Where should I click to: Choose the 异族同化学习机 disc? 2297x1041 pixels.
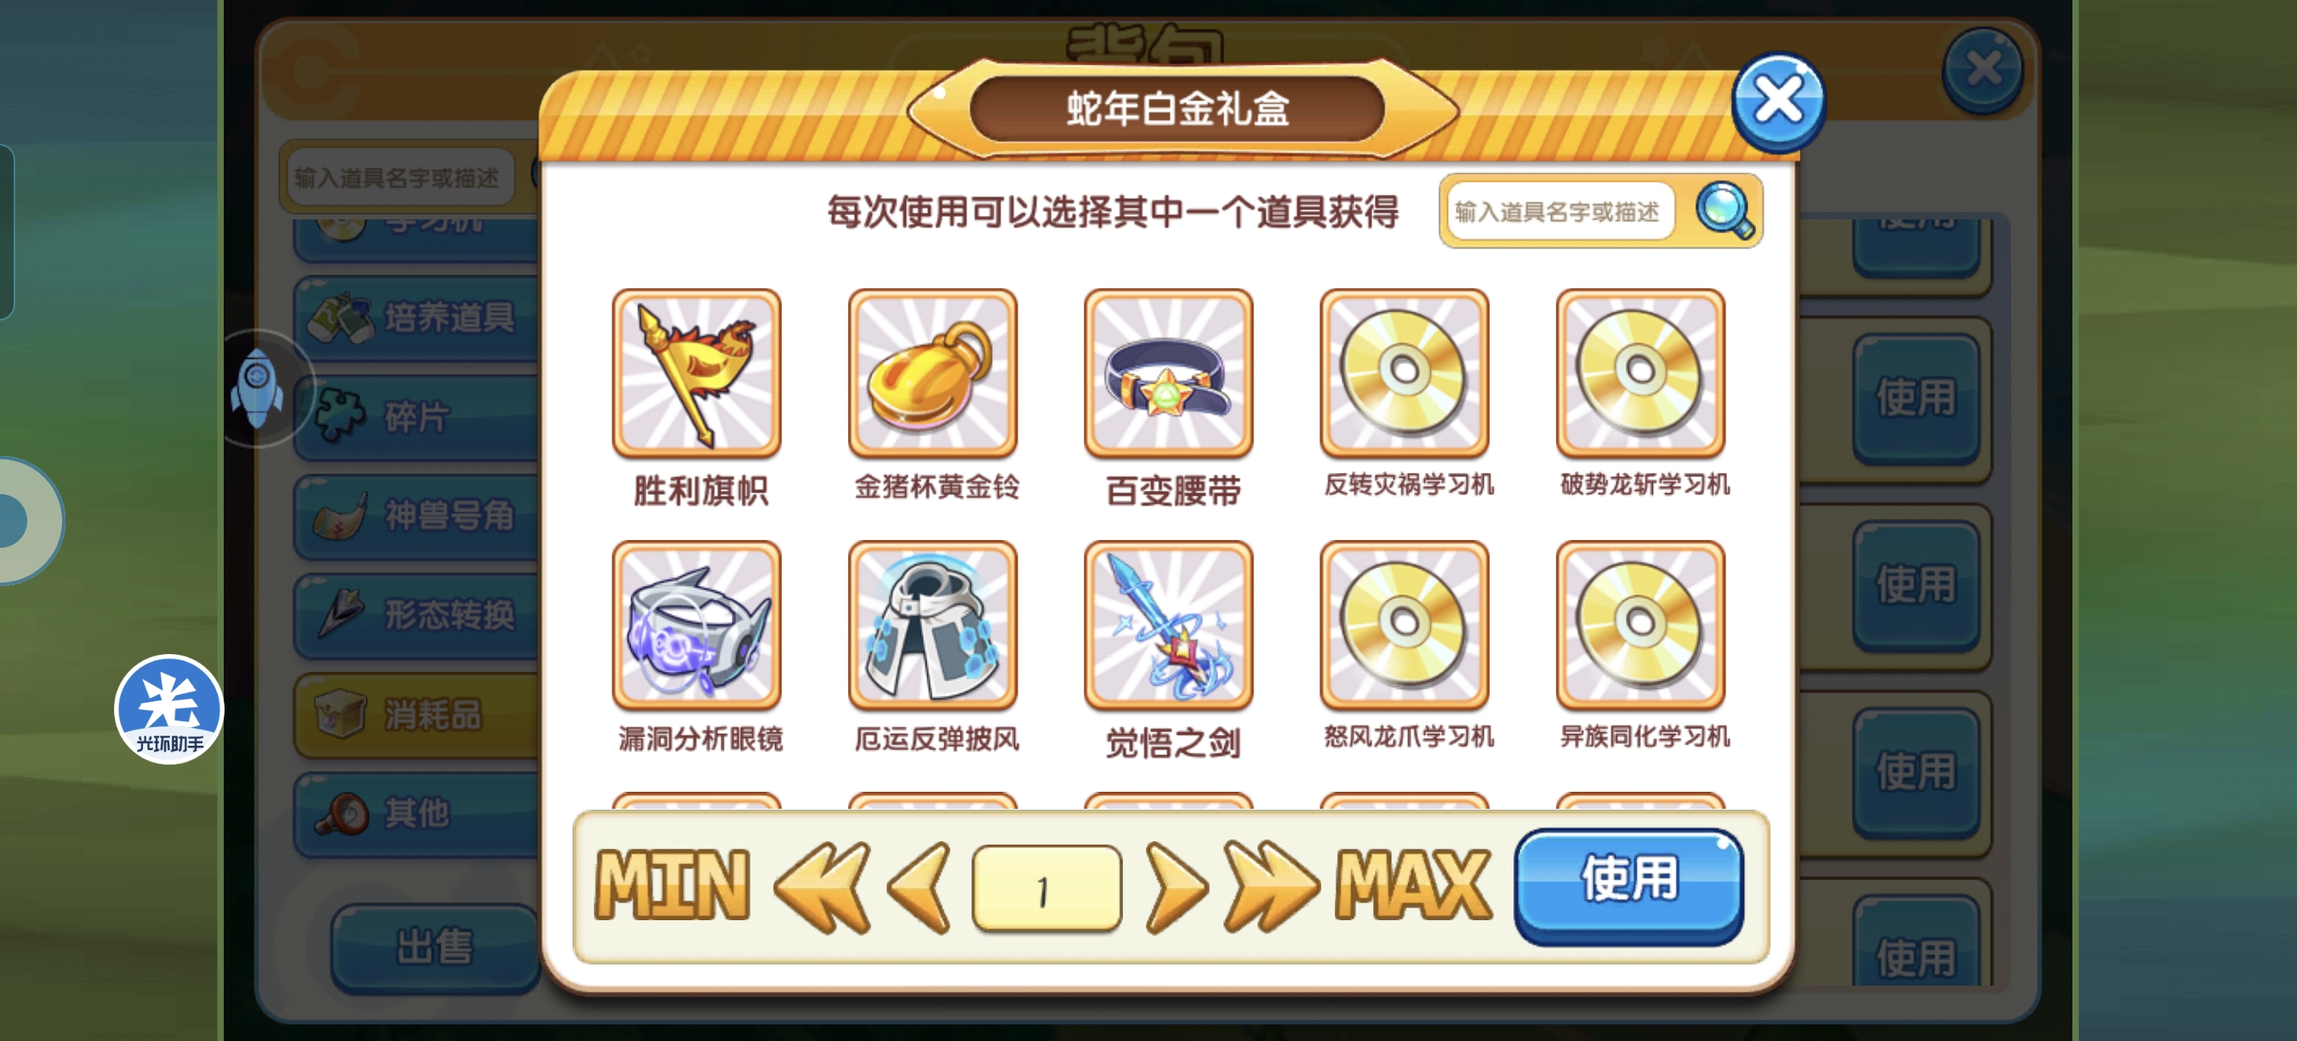pyautogui.click(x=1641, y=625)
